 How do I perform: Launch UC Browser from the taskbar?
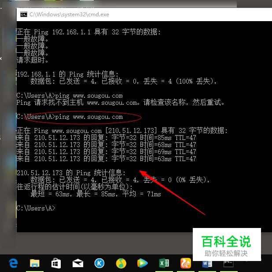tap(186, 263)
